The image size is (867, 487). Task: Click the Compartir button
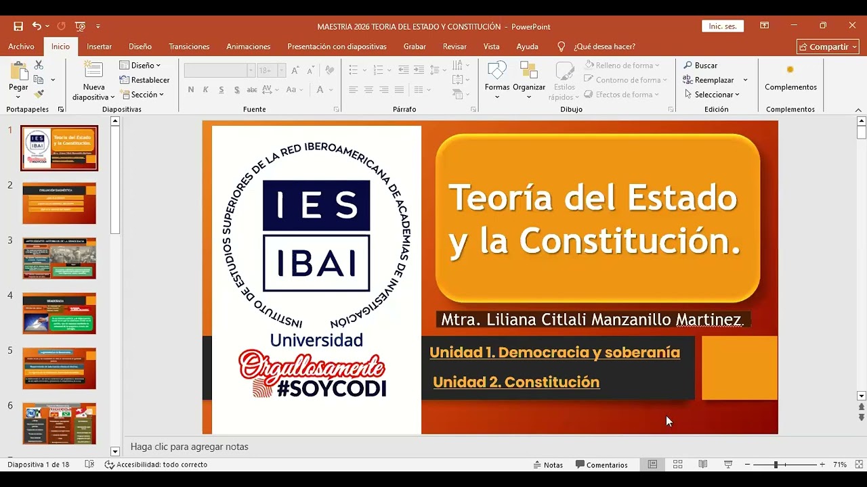pyautogui.click(x=828, y=47)
